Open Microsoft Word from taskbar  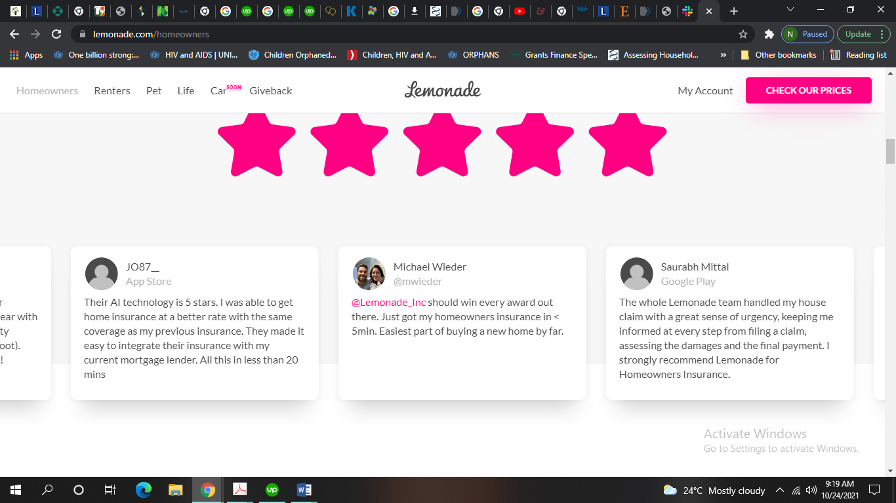pos(304,490)
